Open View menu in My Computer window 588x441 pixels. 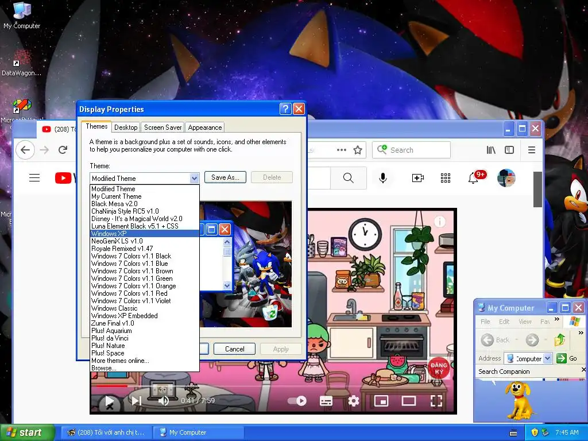tap(525, 322)
